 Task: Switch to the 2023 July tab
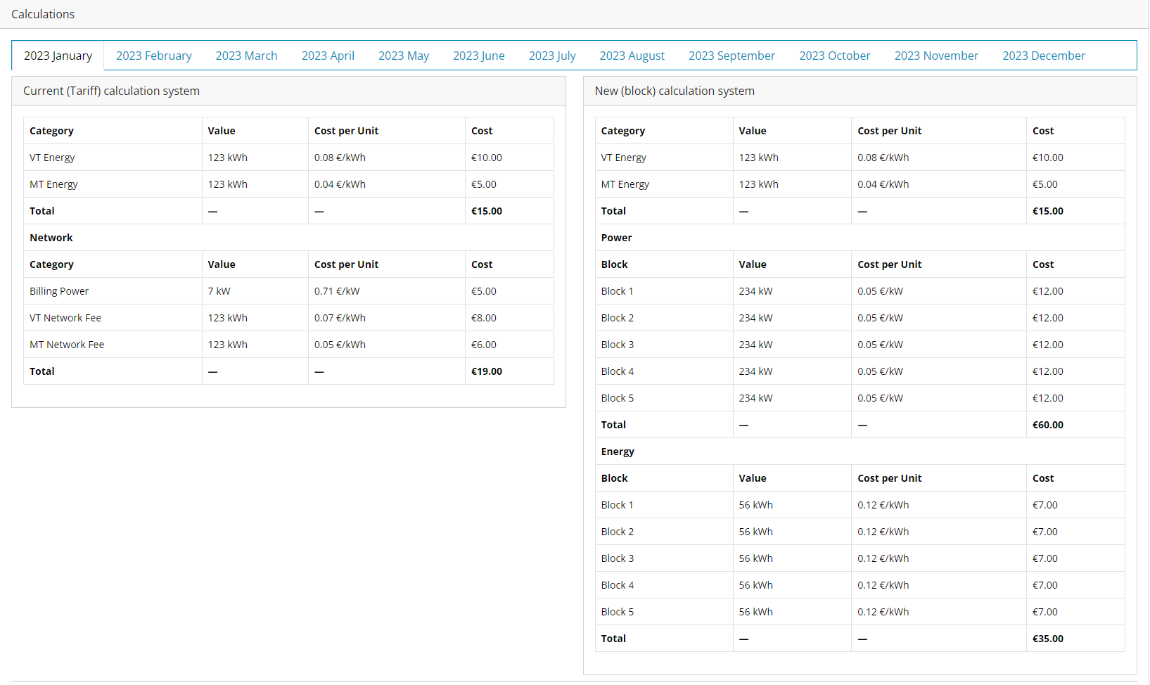(x=552, y=56)
